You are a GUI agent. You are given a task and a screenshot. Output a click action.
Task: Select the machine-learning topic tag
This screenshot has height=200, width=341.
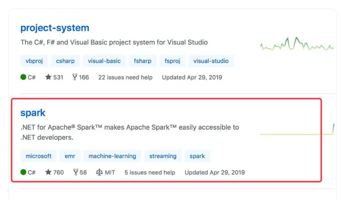pyautogui.click(x=112, y=156)
